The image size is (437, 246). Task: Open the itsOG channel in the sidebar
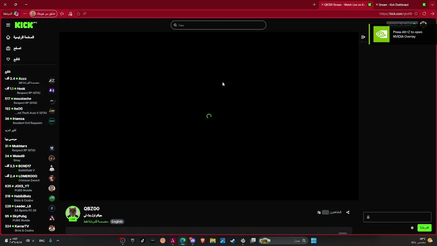pyautogui.click(x=30, y=111)
